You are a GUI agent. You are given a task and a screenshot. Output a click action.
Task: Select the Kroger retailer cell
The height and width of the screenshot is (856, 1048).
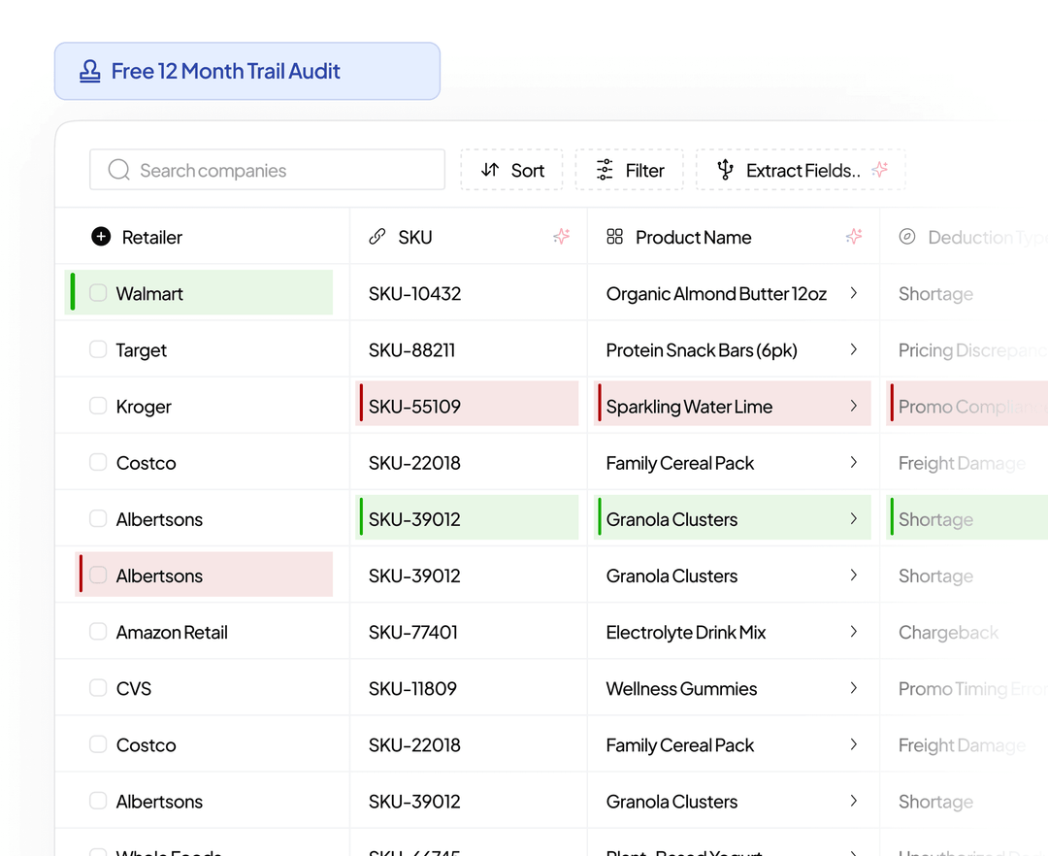tap(203, 406)
